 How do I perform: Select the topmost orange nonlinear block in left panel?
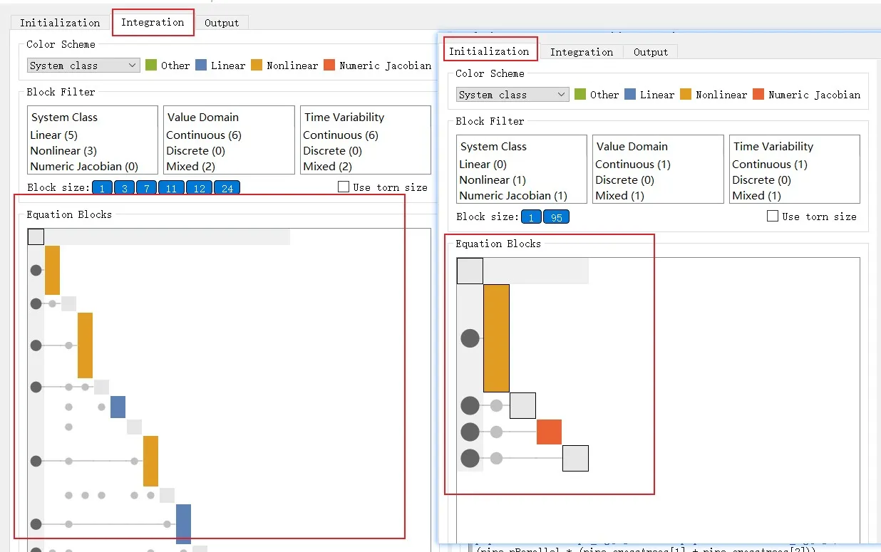[x=52, y=270]
